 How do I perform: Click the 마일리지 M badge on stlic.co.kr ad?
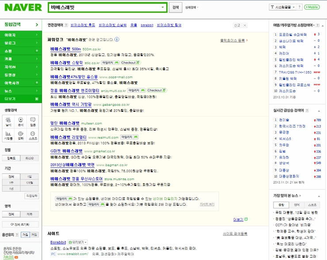coord(110,63)
